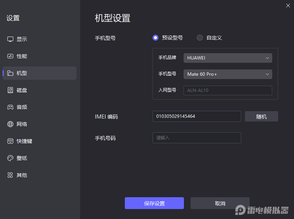Open the 显示 settings tab

[40, 39]
